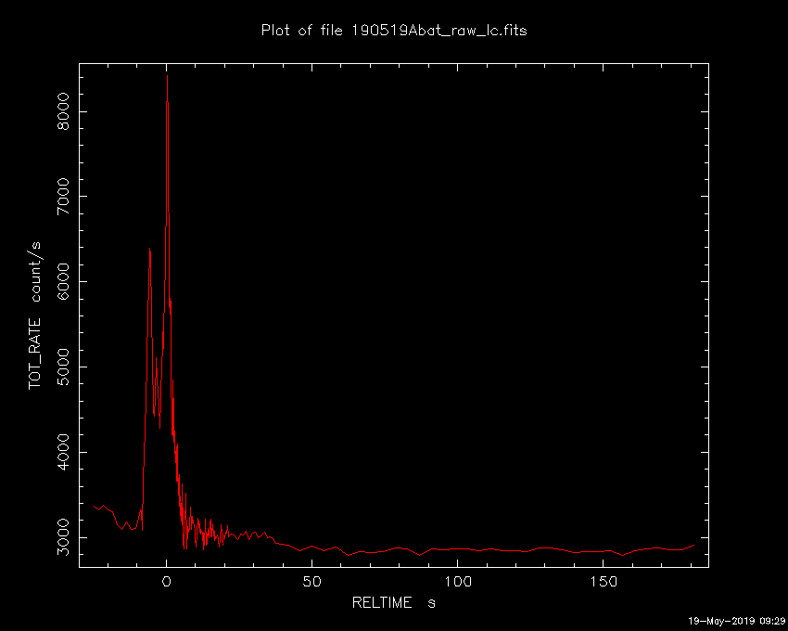Image resolution: width=788 pixels, height=631 pixels.
Task: Click the y-axis value 3000
Action: 63,537
